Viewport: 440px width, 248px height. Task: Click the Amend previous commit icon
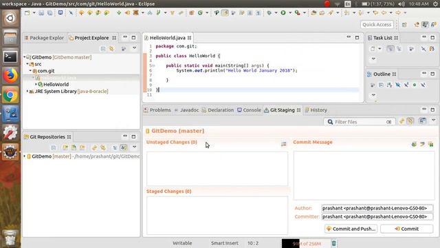coord(414,144)
